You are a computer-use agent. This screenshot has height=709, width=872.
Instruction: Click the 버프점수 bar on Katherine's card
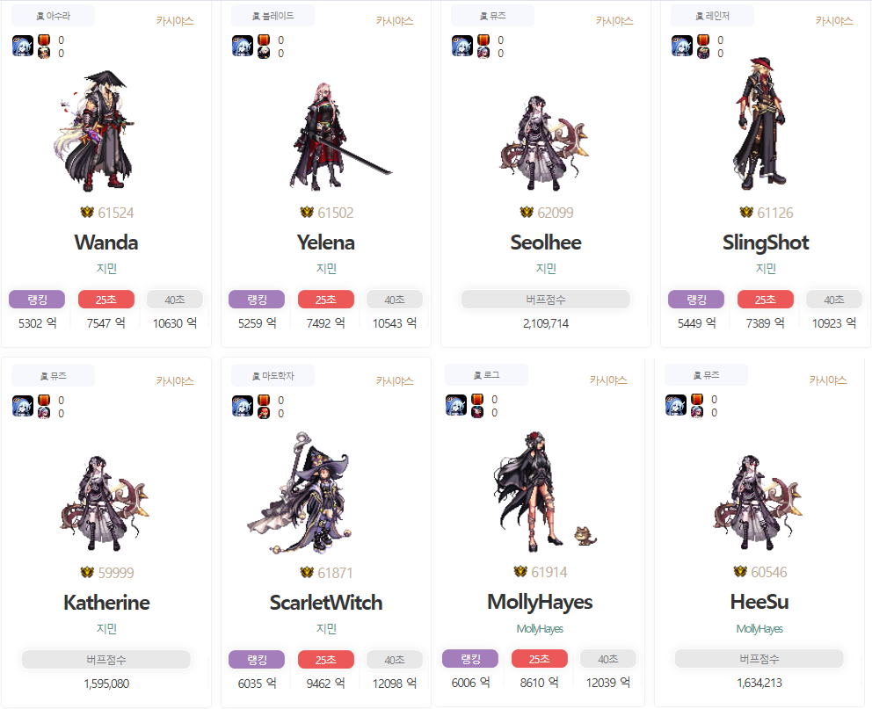coord(106,660)
